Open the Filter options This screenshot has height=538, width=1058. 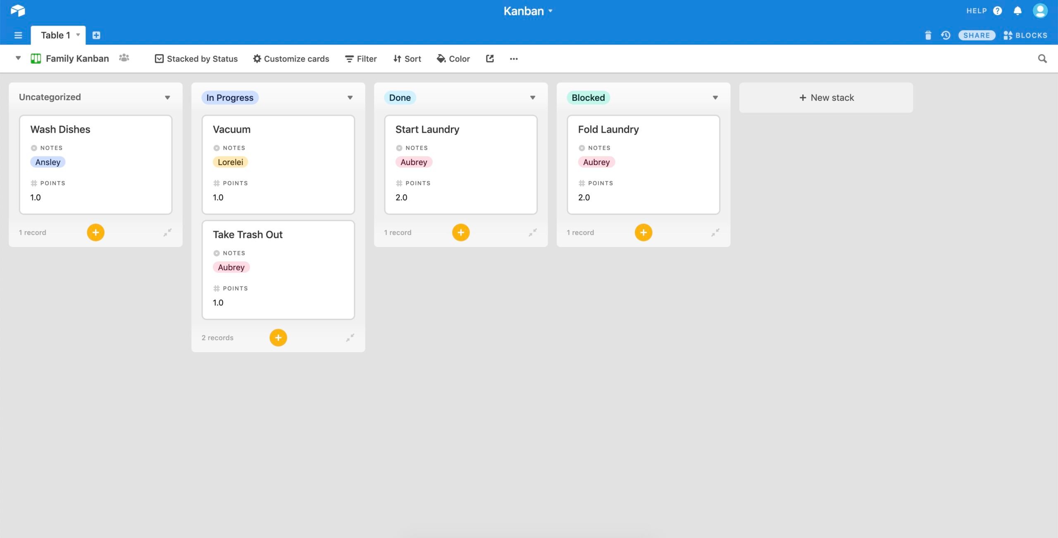360,58
